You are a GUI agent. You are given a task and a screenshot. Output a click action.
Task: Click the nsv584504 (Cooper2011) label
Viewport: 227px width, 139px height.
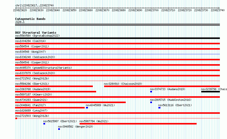tap(32, 46)
